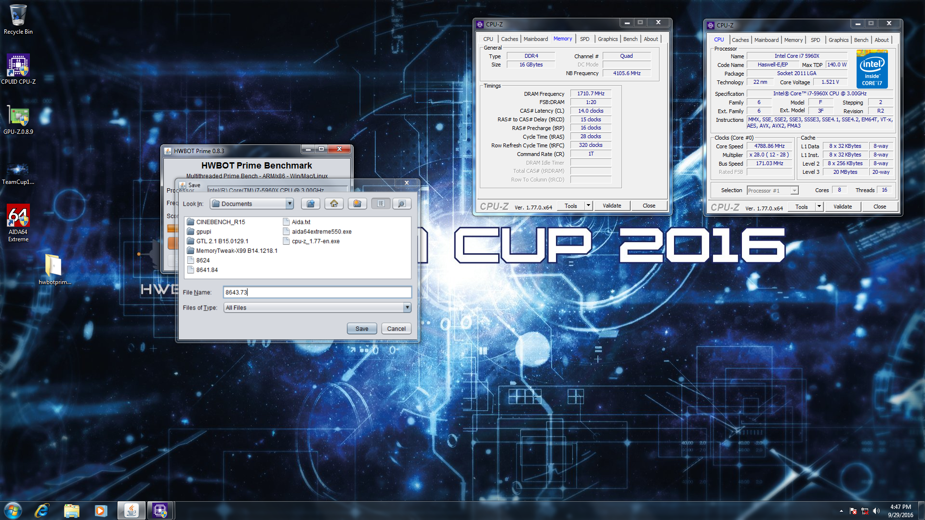Screen dimensions: 925x520
Task: Select the CINEBENCH_R15 folder
Action: click(x=216, y=222)
